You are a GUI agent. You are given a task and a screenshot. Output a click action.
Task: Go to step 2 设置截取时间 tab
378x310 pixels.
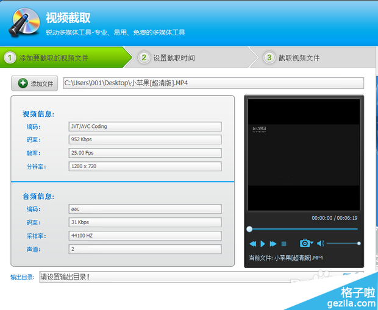190,58
